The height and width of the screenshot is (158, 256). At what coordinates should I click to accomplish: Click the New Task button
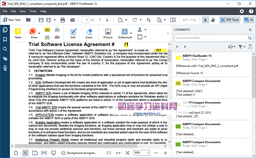tap(12, 20)
